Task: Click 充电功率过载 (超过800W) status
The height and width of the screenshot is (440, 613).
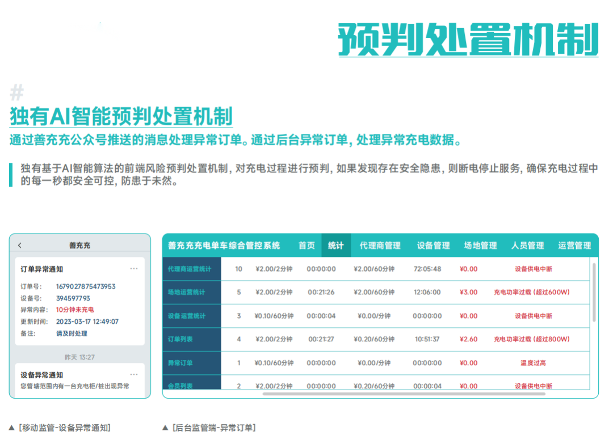Action: pos(532,339)
